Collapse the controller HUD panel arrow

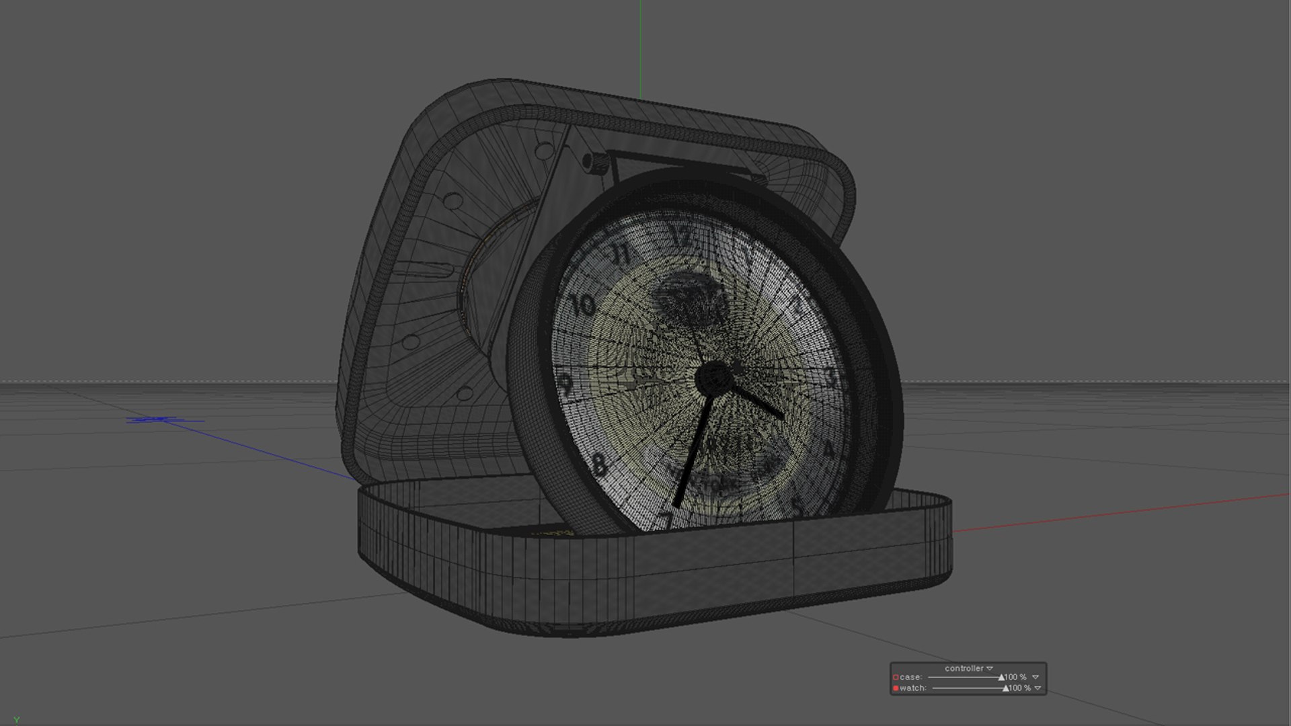tap(990, 668)
